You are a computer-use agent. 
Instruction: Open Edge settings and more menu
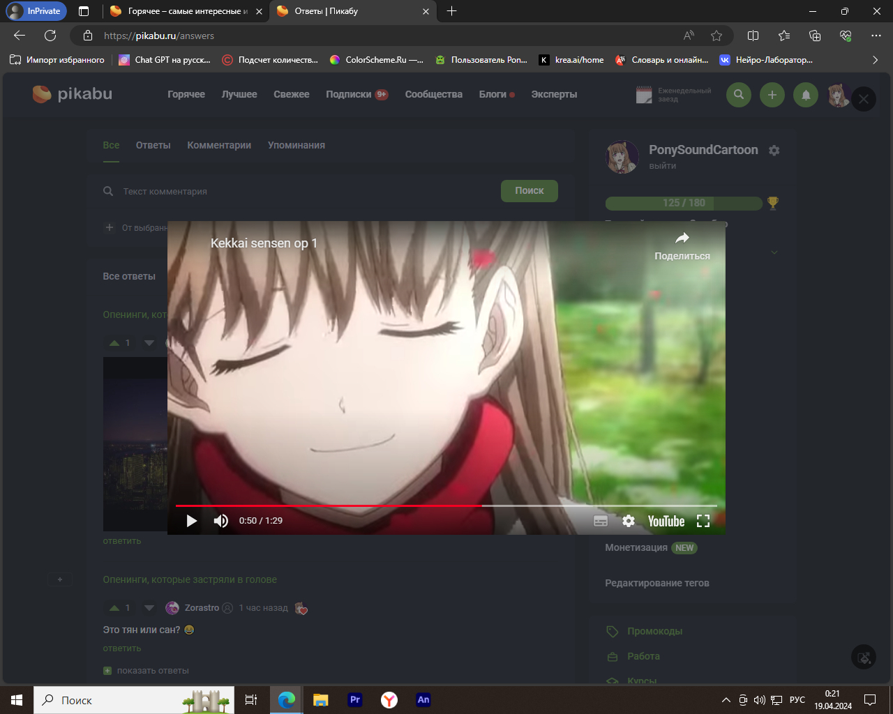click(x=876, y=36)
